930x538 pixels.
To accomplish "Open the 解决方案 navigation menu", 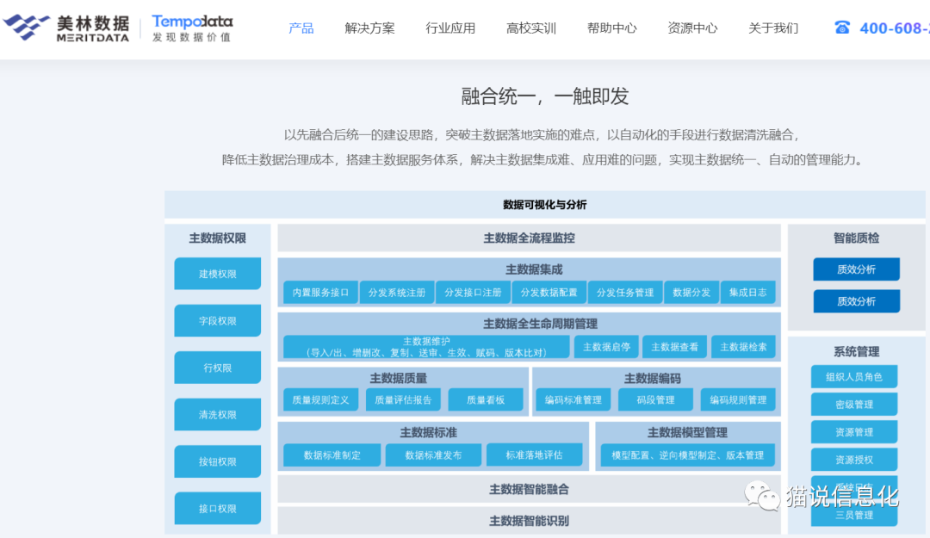I will click(x=369, y=28).
